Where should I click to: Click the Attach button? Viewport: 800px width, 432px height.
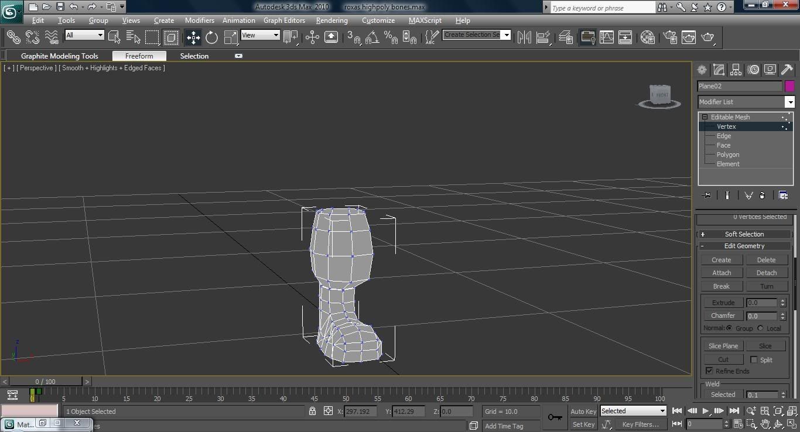pyautogui.click(x=722, y=273)
